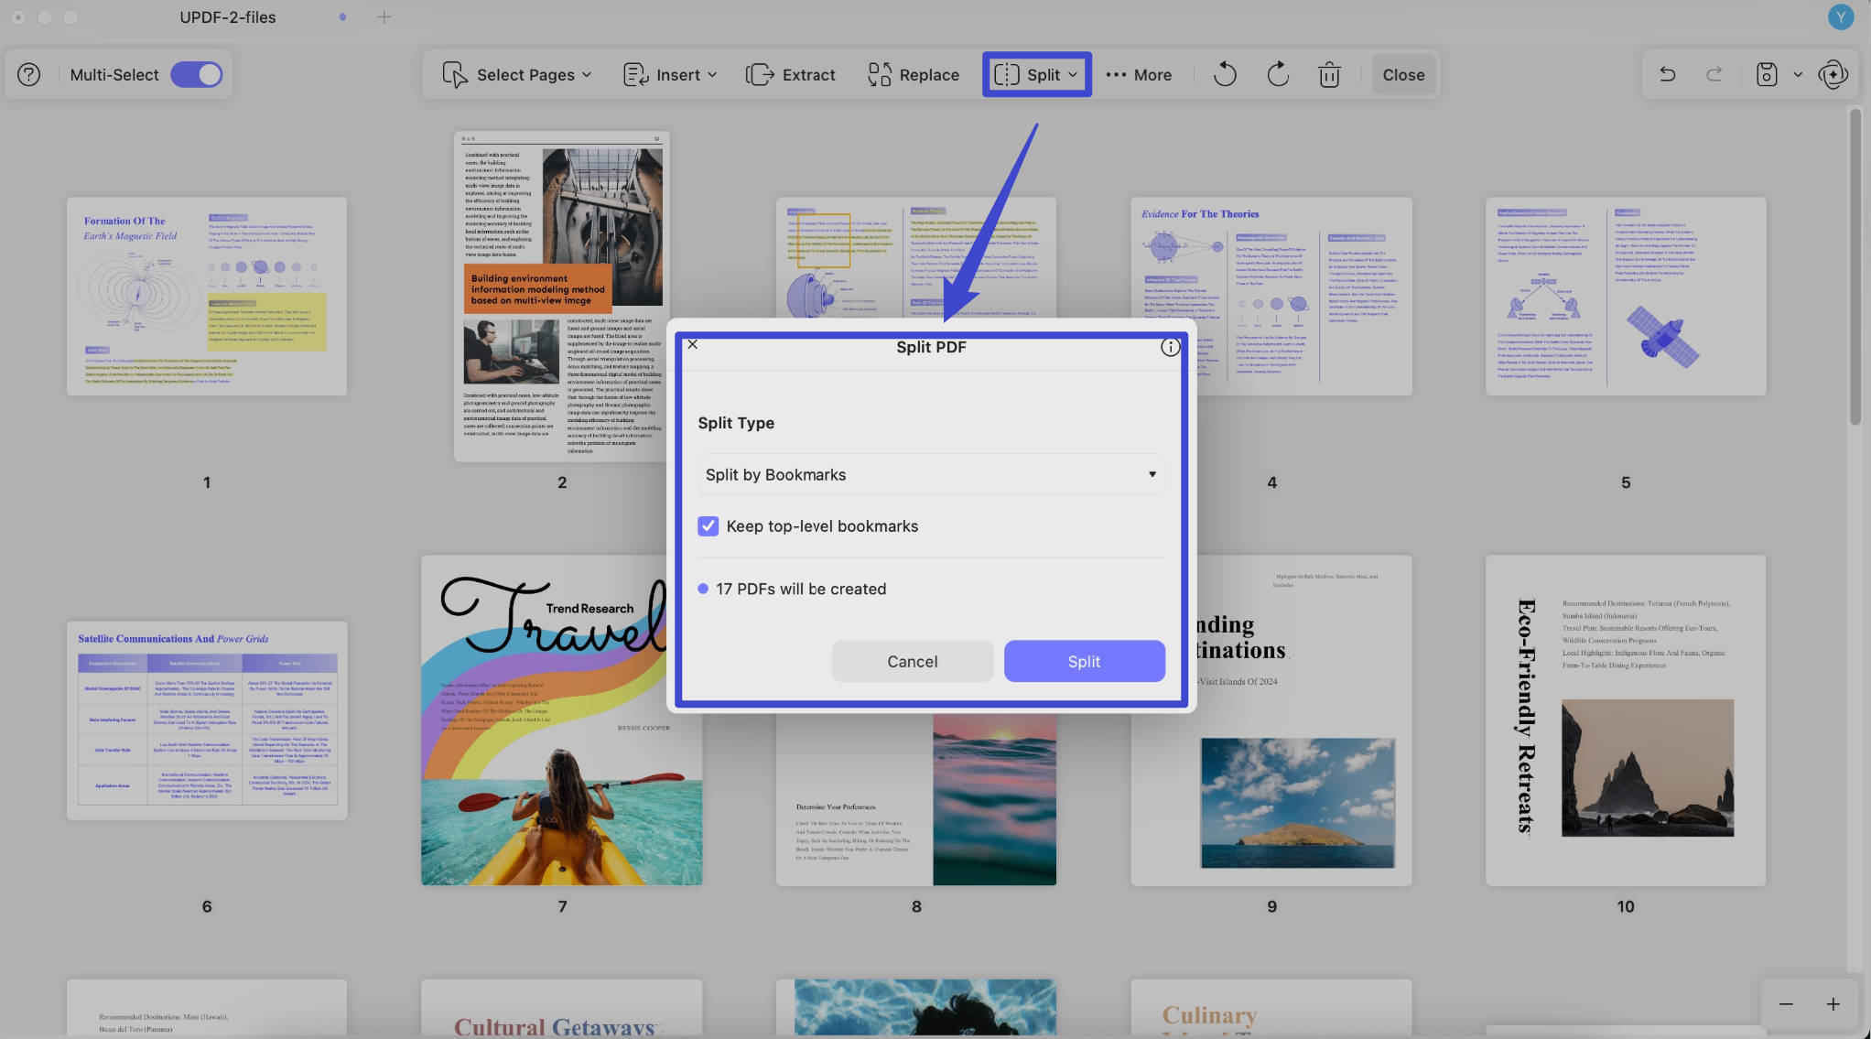The image size is (1871, 1039).
Task: Uncheck Keep top-level bookmarks
Action: (708, 526)
